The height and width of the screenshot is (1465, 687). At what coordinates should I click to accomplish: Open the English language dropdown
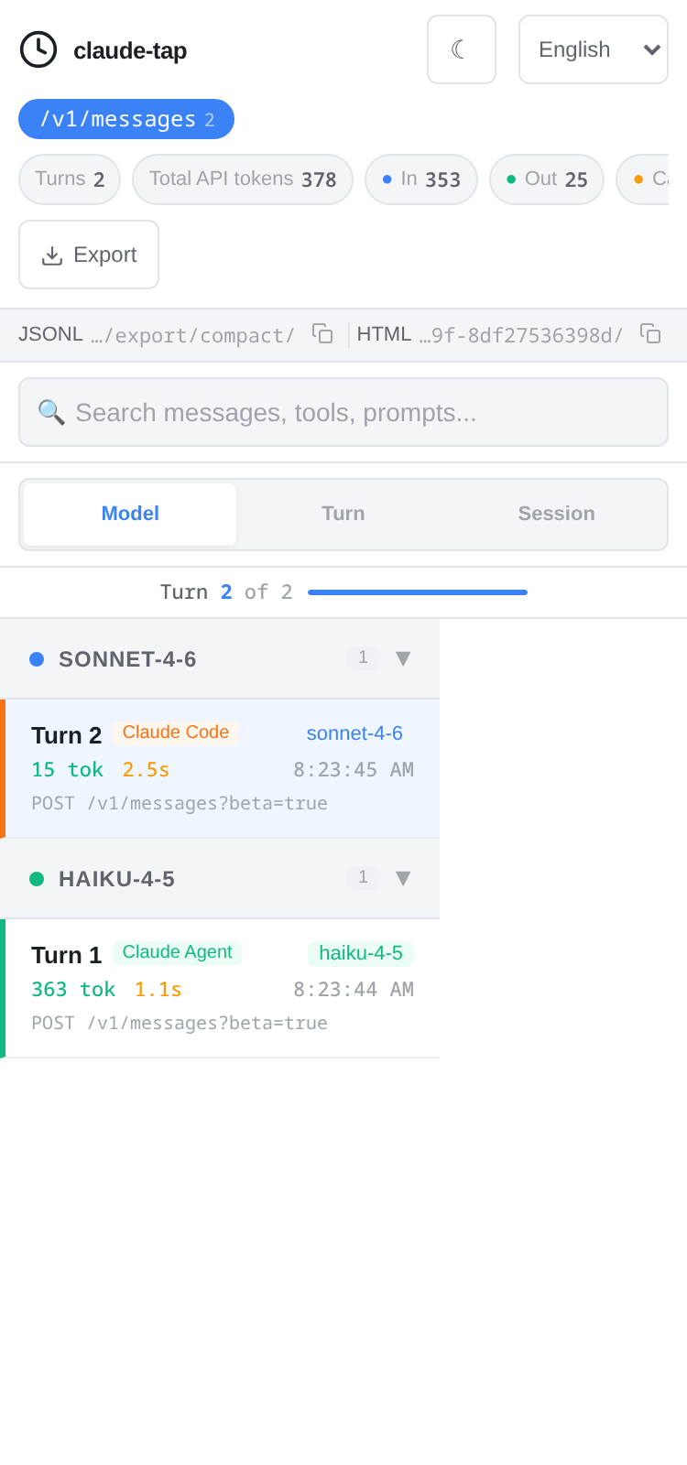pos(594,49)
